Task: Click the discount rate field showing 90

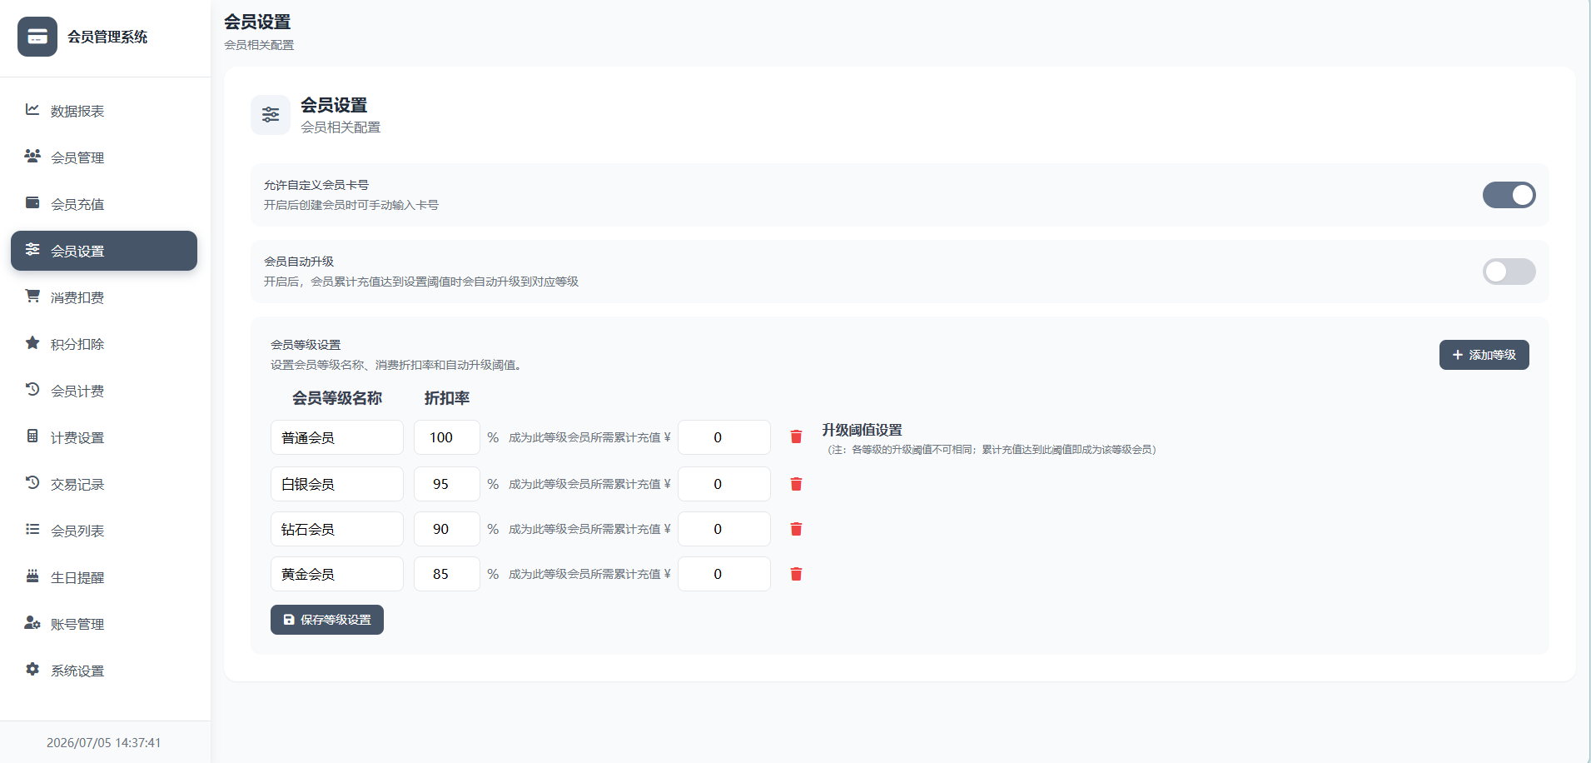Action: pos(447,529)
